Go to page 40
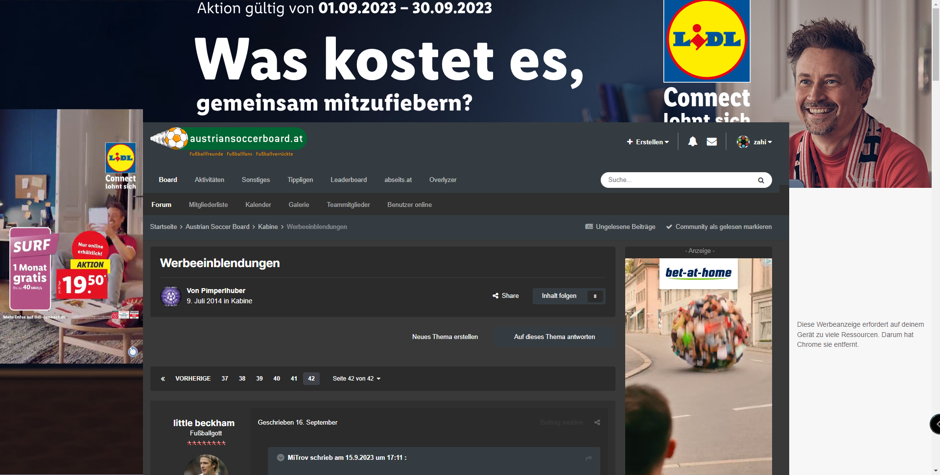Screen dimensions: 940x475 [x=277, y=379]
